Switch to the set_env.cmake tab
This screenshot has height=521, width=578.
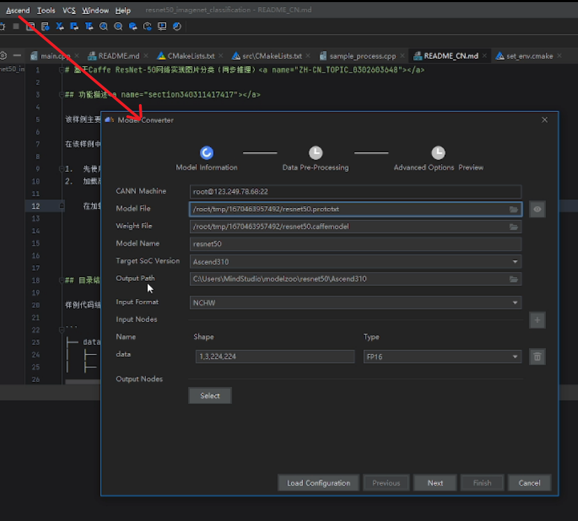(529, 56)
